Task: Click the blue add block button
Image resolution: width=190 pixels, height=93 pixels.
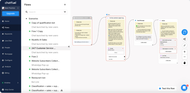Action: [184, 32]
